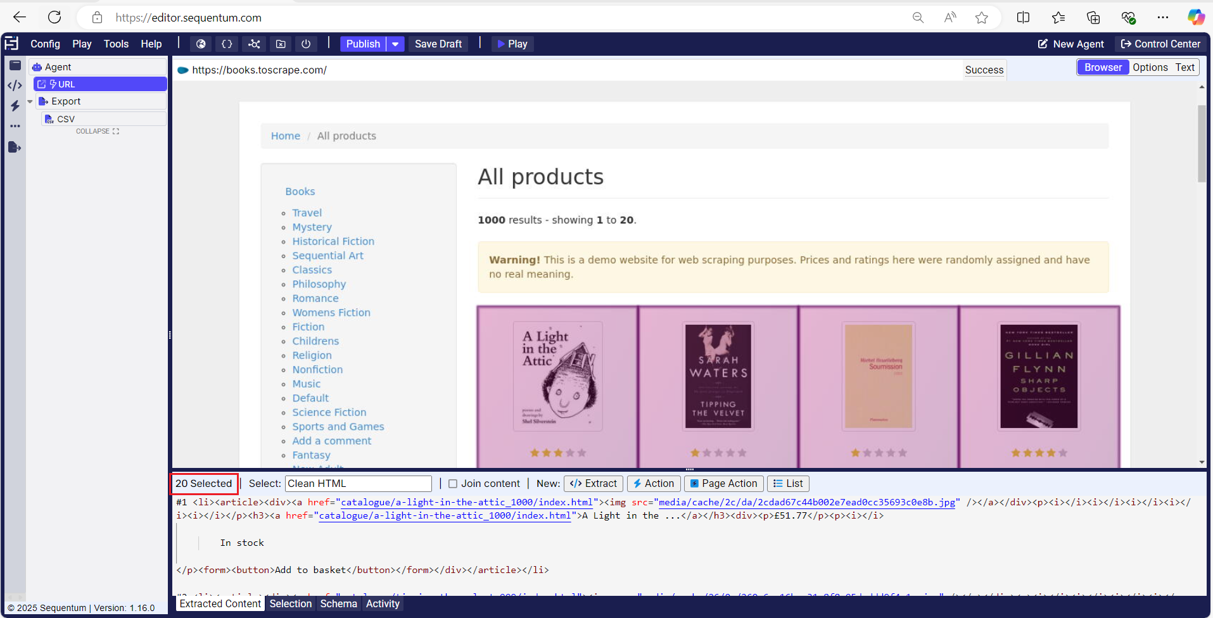Click the blue status indicator beside the page URL
The image size is (1213, 618).
pyautogui.click(x=183, y=70)
